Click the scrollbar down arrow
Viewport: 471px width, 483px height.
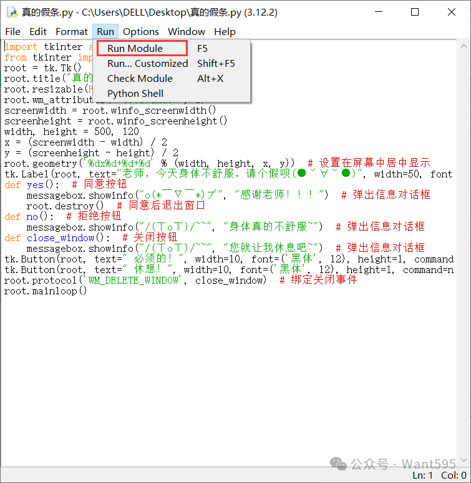pyautogui.click(x=464, y=460)
